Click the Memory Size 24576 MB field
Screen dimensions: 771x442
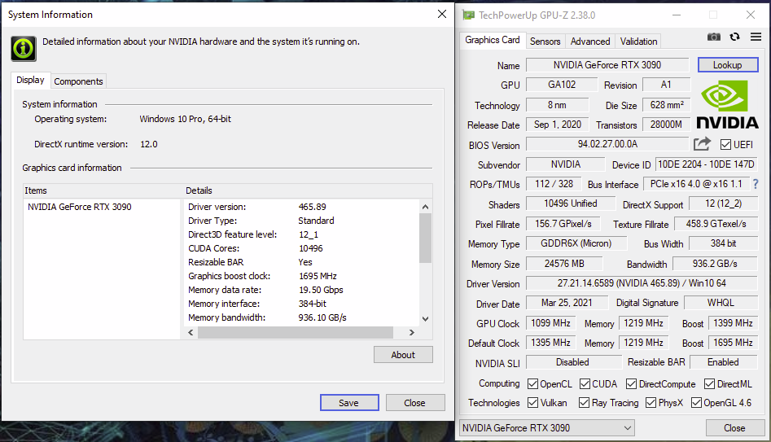[x=564, y=264]
